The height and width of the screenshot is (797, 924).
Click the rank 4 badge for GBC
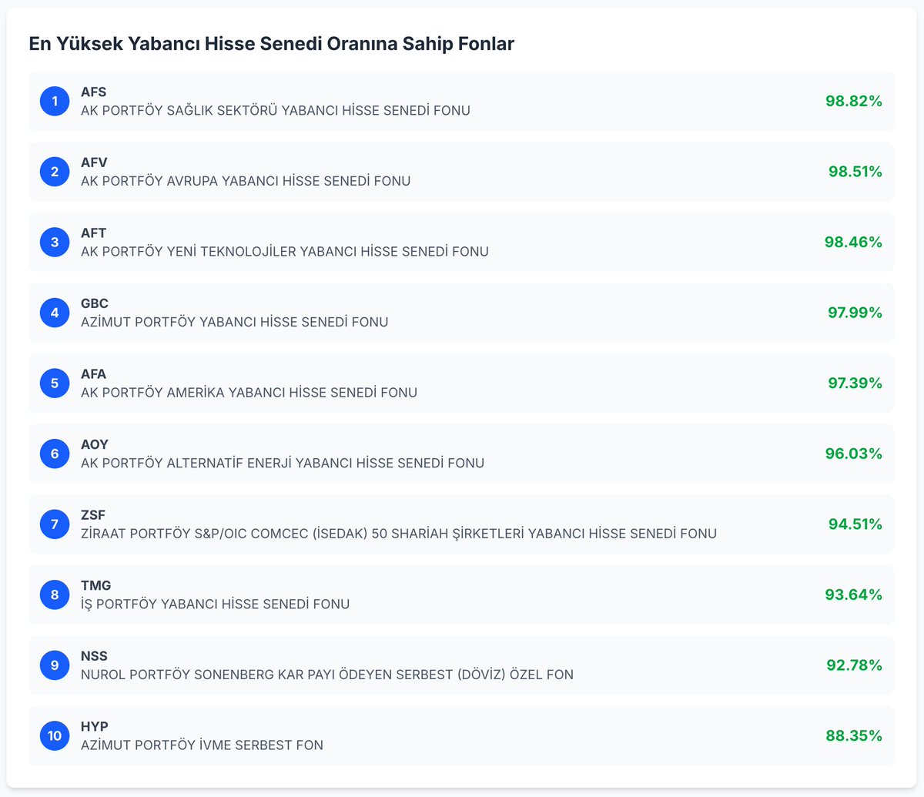[55, 313]
